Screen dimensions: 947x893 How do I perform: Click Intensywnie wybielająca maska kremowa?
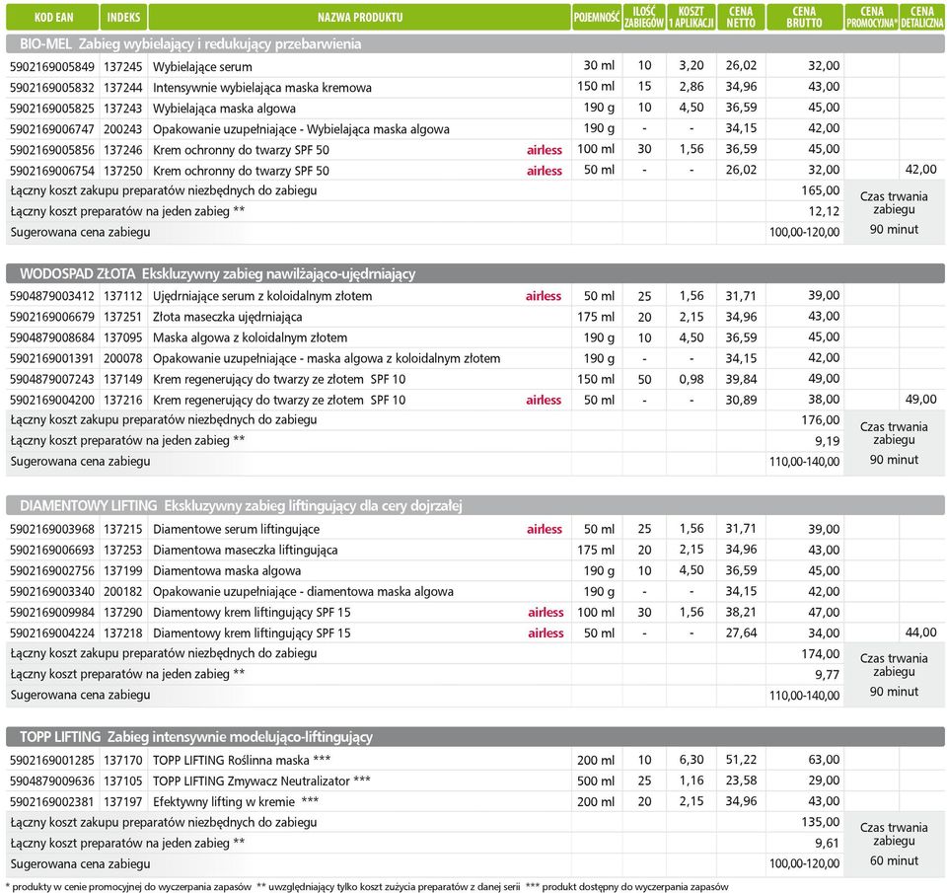262,88
